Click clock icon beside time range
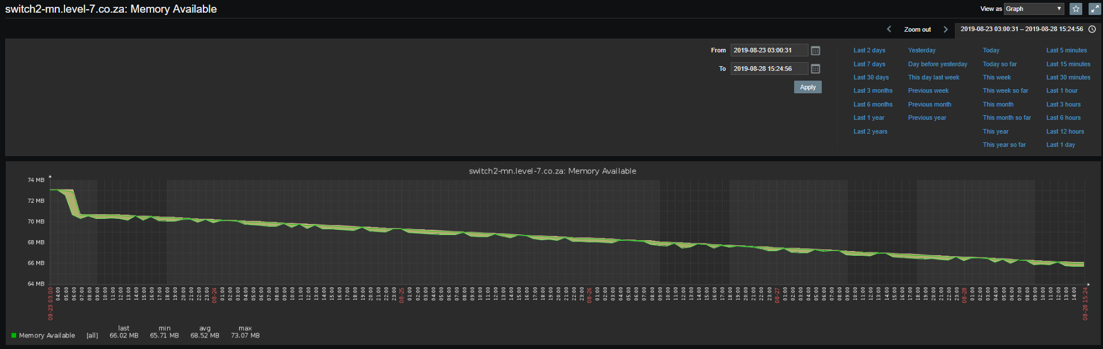The width and height of the screenshot is (1103, 349). (1091, 29)
